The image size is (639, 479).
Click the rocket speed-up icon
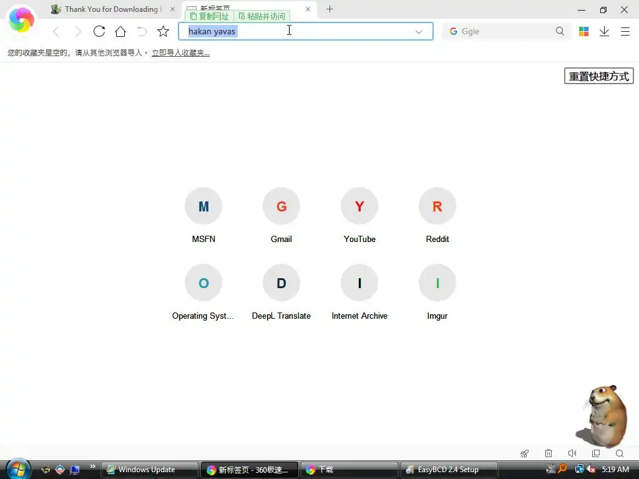coord(524,453)
